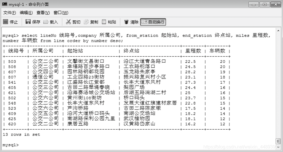Close the mysql-1 window
283x152 pixels.
(276, 4)
